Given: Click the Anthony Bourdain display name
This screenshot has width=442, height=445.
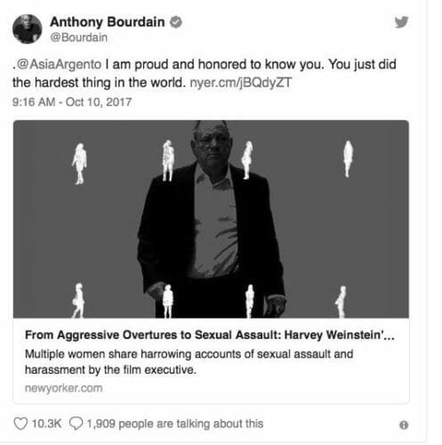Looking at the screenshot, I should coord(108,22).
